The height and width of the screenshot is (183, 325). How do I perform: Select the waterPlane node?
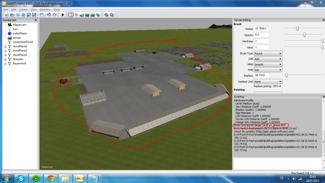point(19,33)
